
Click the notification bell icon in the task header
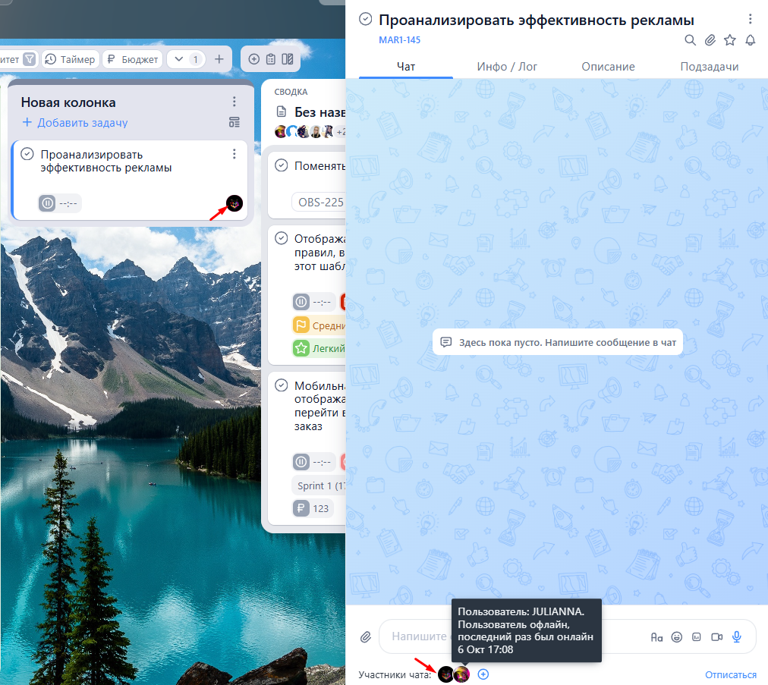coord(750,40)
